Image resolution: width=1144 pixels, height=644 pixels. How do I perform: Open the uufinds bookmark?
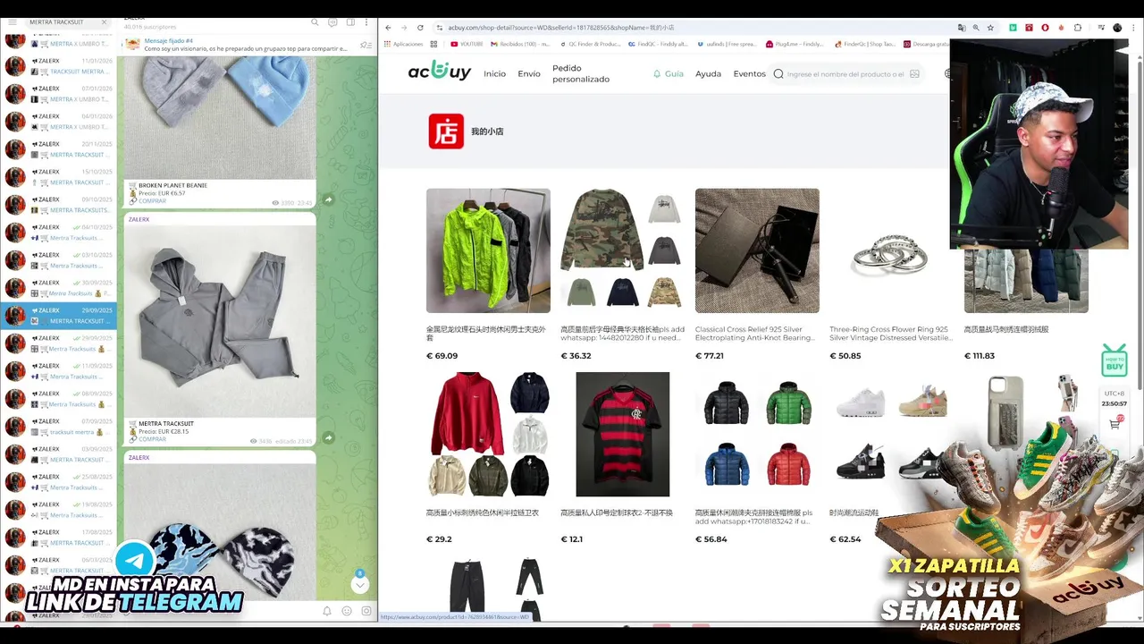tap(726, 44)
